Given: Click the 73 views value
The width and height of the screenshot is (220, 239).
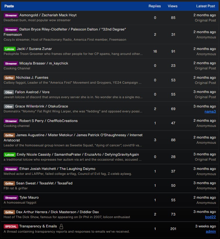Looking at the screenshot, I should [x=173, y=214].
